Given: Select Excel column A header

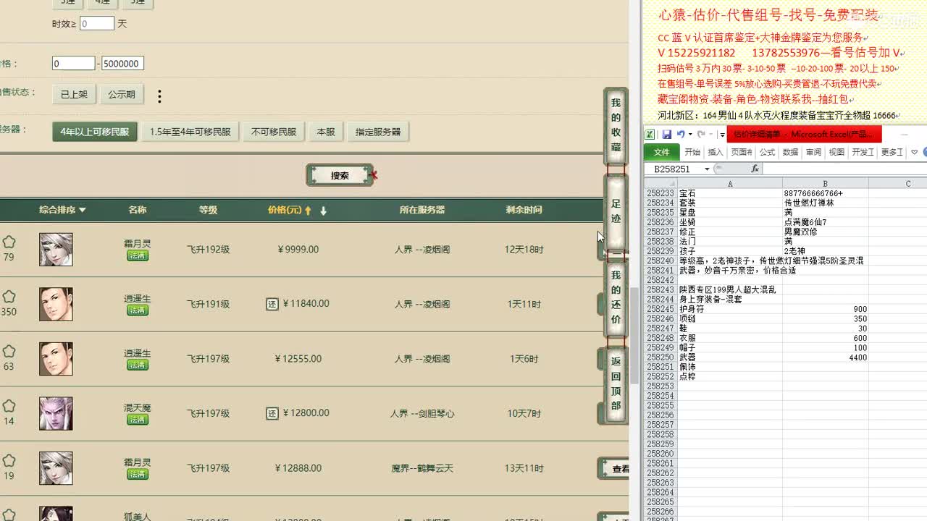Looking at the screenshot, I should point(729,184).
